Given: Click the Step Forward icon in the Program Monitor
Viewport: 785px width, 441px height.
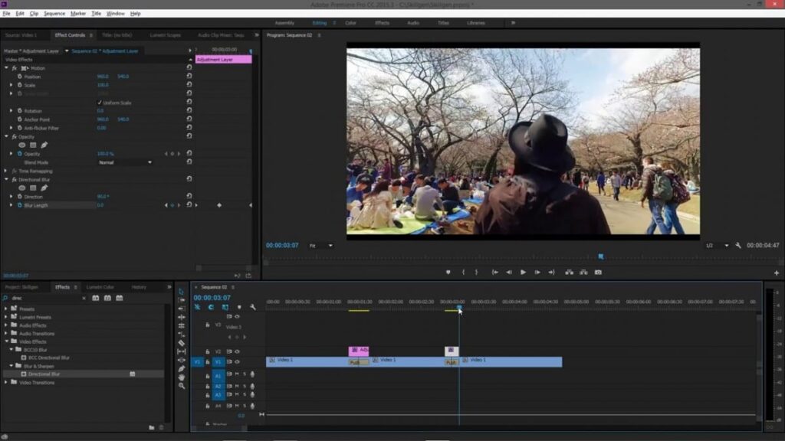Looking at the screenshot, I should tap(538, 272).
